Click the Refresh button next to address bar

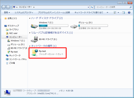pos(92,7)
